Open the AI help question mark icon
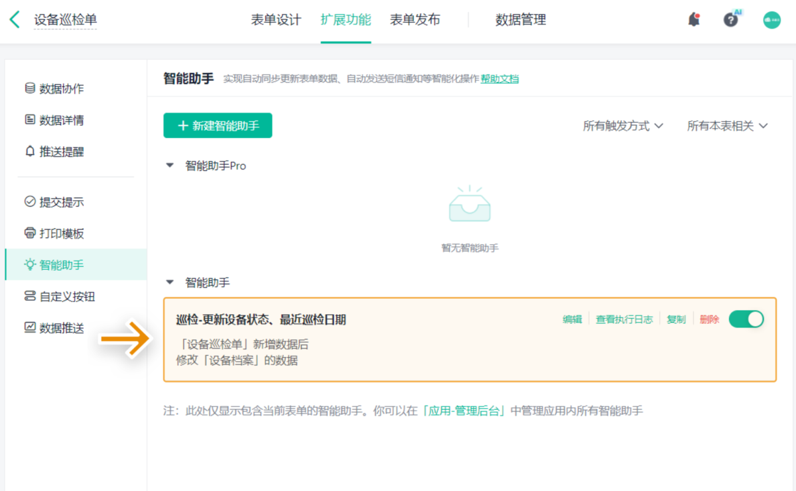Screen dimensions: 796x491 coord(731,19)
